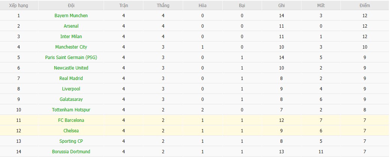Click the Điểm column header
Image resolution: width=390 pixels, height=157 pixels.
coord(364,6)
